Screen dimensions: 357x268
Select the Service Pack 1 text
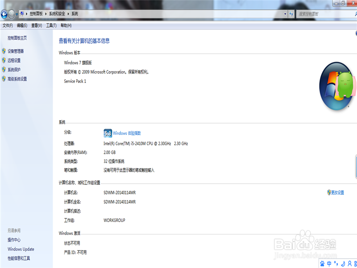click(x=75, y=81)
